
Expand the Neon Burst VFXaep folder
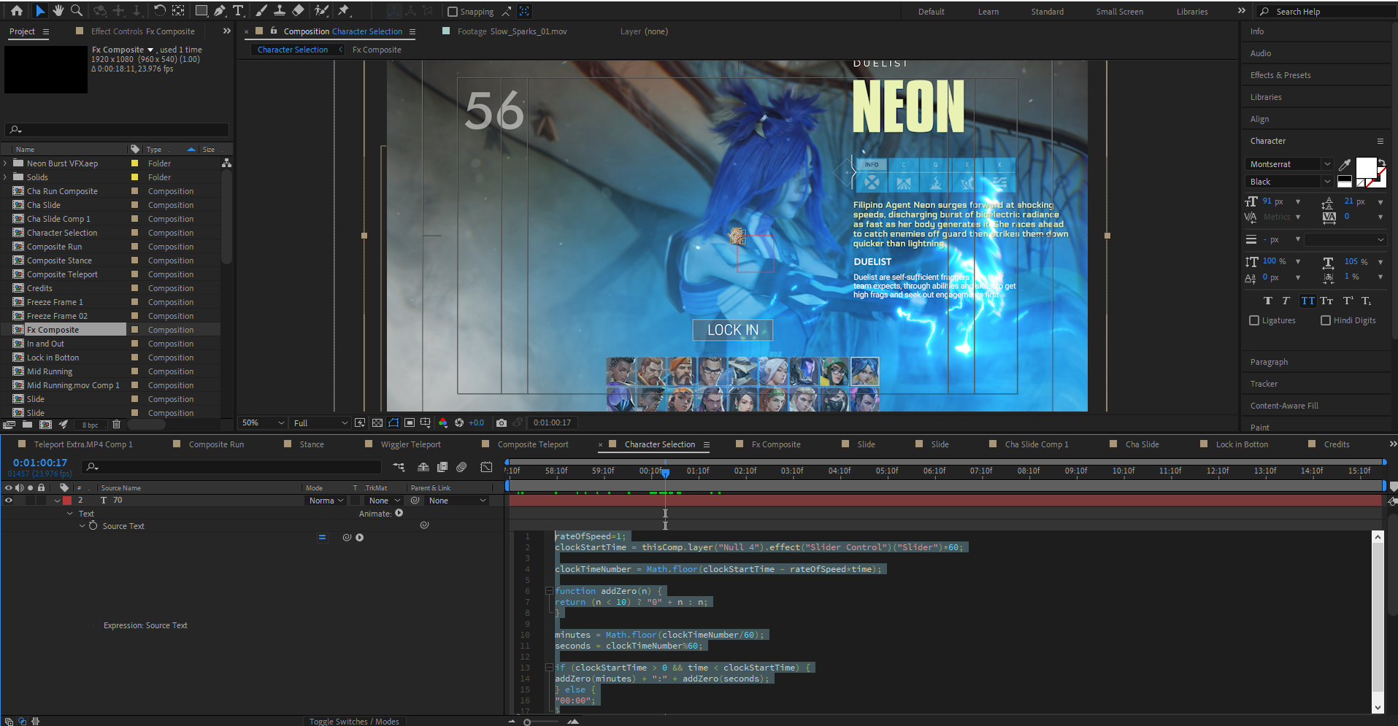pyautogui.click(x=6, y=163)
